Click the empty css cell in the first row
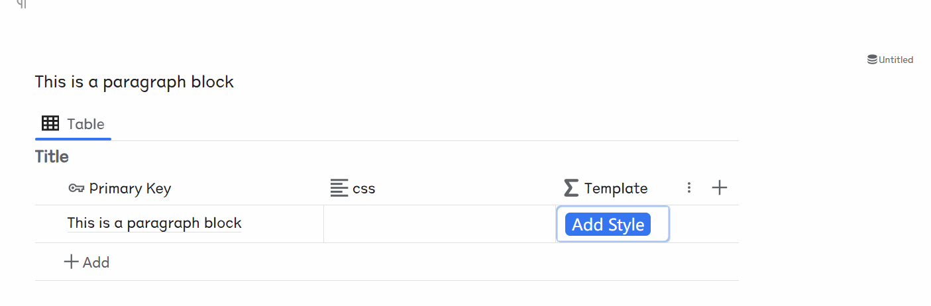 (439, 224)
